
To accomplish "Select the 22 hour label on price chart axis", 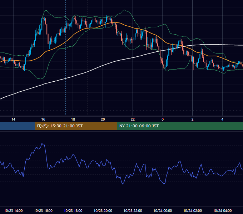I will click(133, 119).
